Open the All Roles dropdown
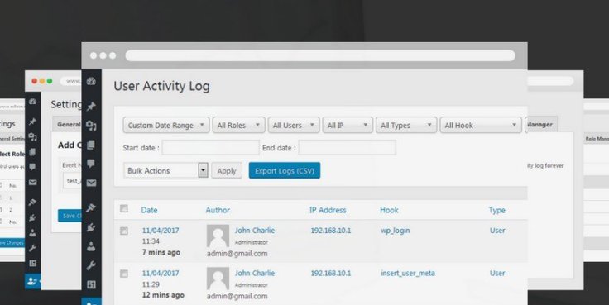609x305 pixels. tap(238, 126)
